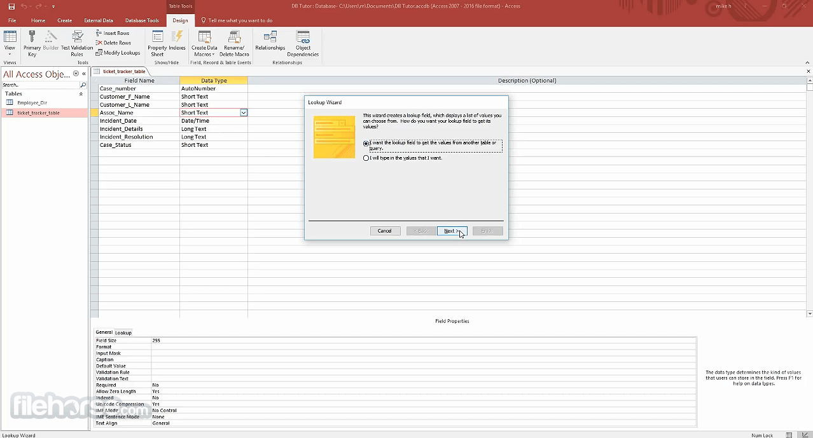The height and width of the screenshot is (438, 813).
Task: Switch to the Database Tools tab
Action: tap(142, 20)
